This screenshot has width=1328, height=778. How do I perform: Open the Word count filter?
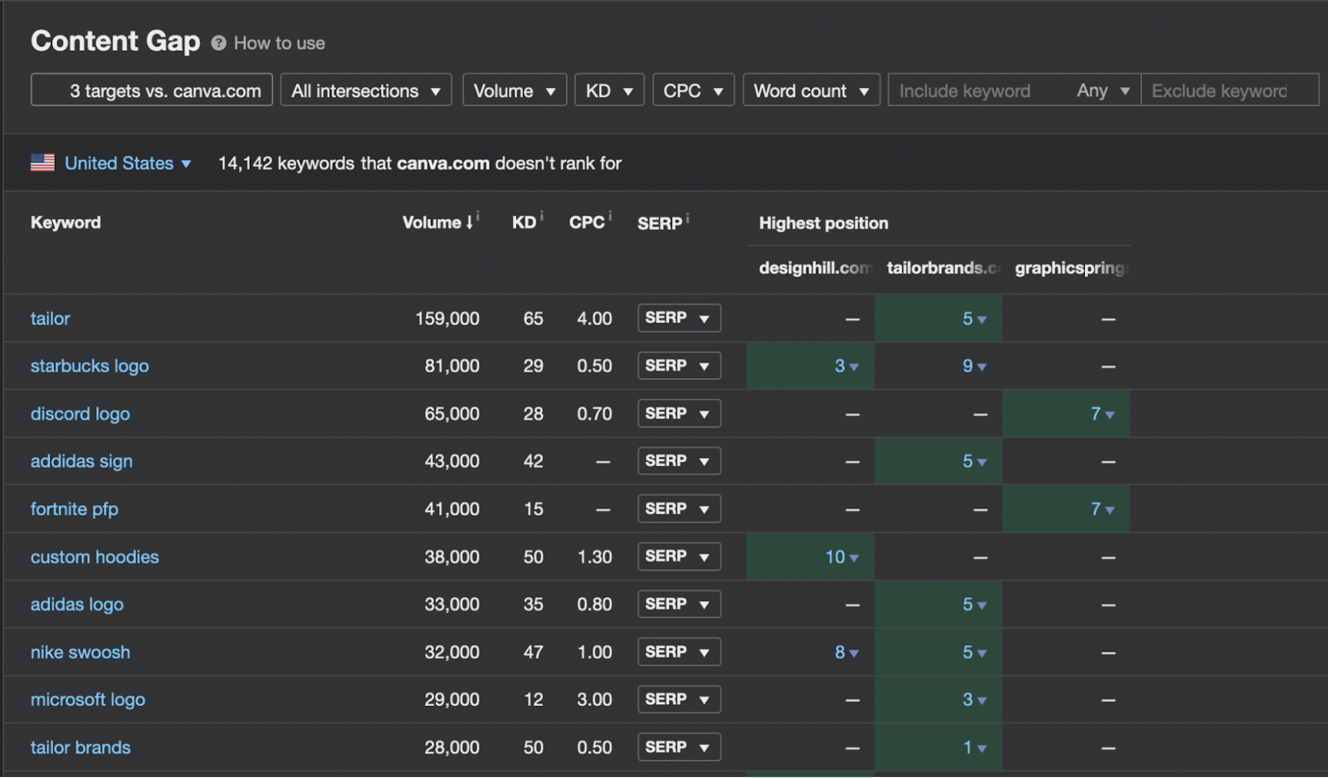coord(810,90)
